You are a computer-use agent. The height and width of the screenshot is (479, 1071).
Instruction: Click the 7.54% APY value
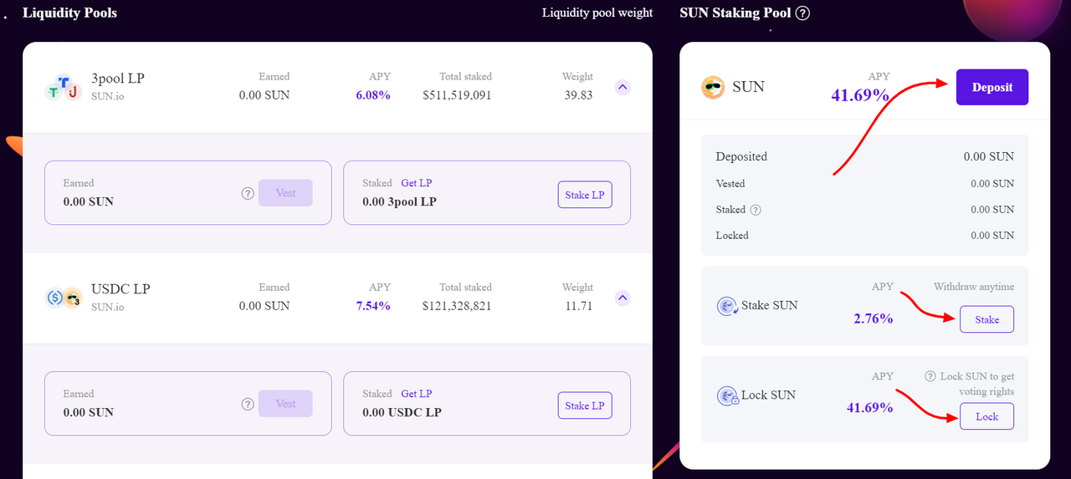[x=373, y=306]
